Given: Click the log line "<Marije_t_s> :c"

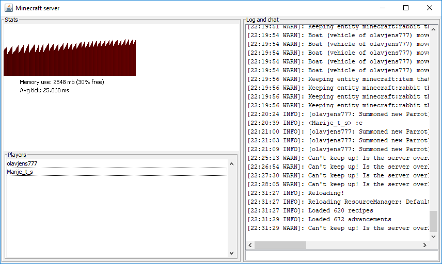Looking at the screenshot, I should pyautogui.click(x=305, y=123).
